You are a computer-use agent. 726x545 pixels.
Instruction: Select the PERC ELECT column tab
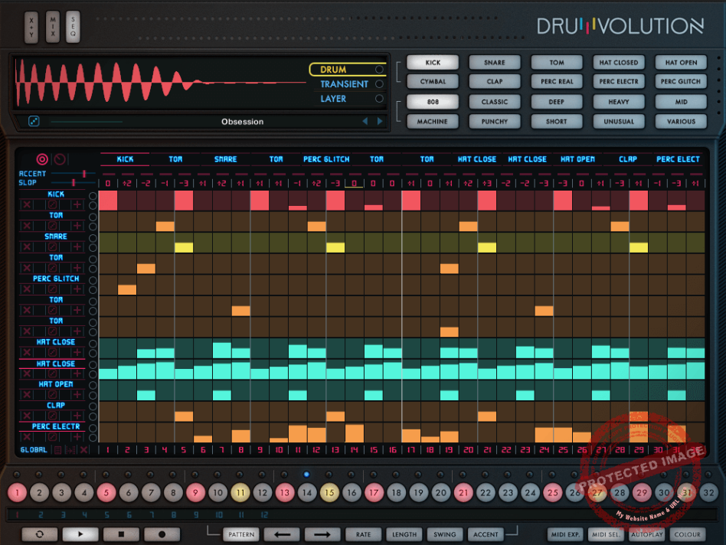pyautogui.click(x=678, y=159)
